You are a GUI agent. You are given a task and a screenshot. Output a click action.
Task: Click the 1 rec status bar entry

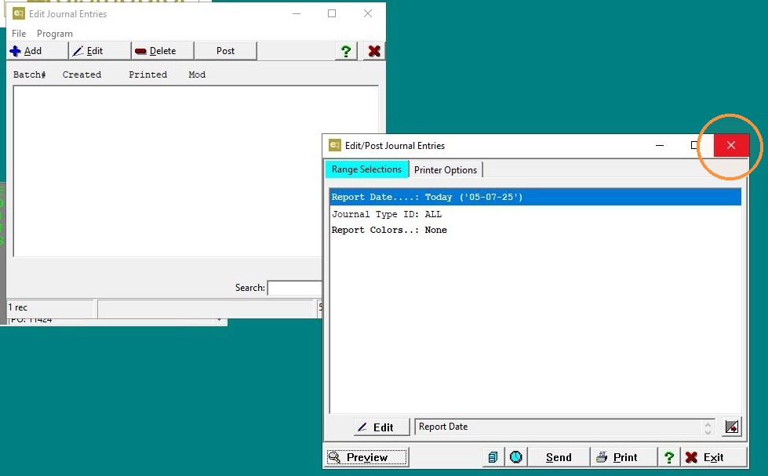click(x=49, y=307)
